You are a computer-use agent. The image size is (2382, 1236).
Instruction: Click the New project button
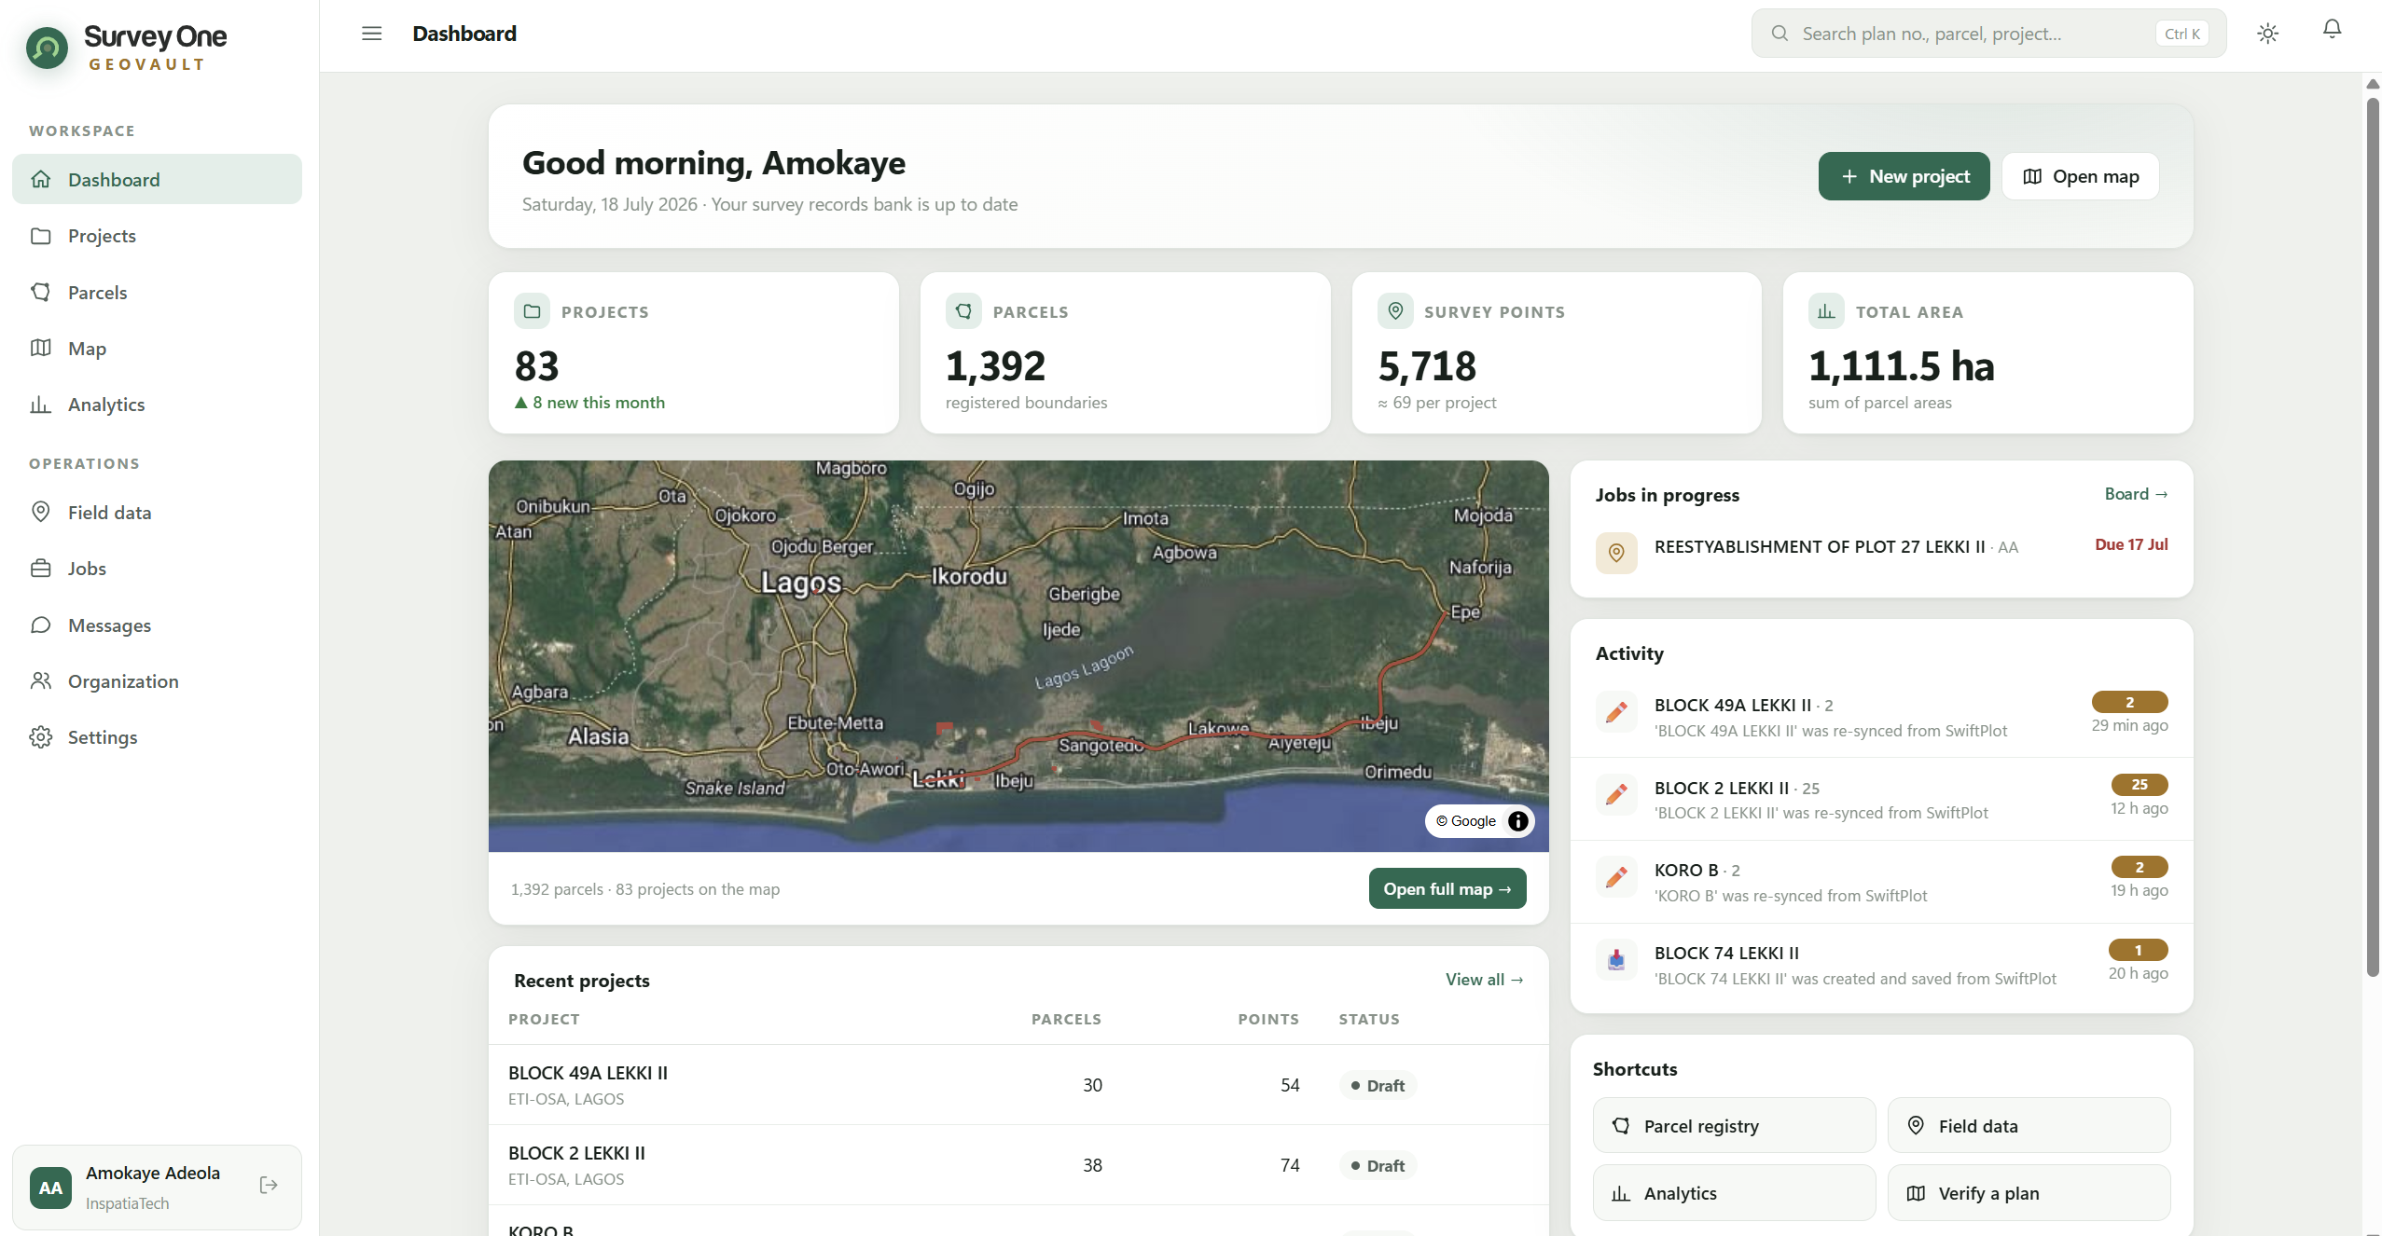[x=1904, y=176]
